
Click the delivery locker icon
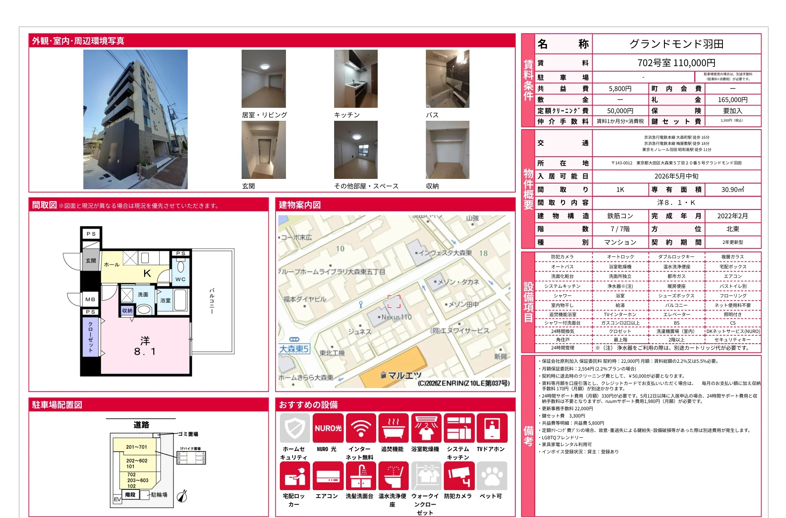(294, 476)
